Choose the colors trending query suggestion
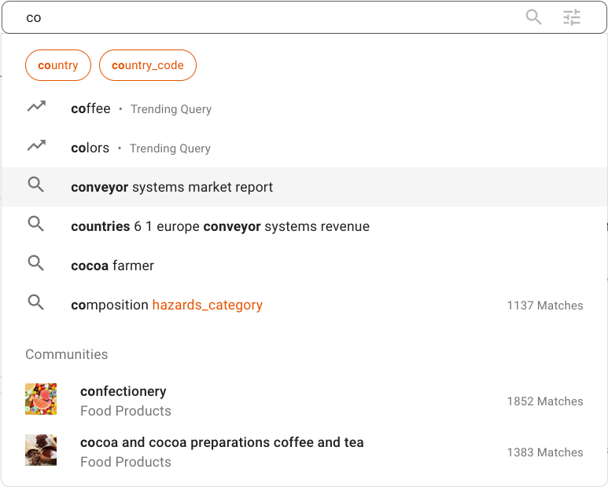Image resolution: width=608 pixels, height=487 pixels. click(x=304, y=148)
